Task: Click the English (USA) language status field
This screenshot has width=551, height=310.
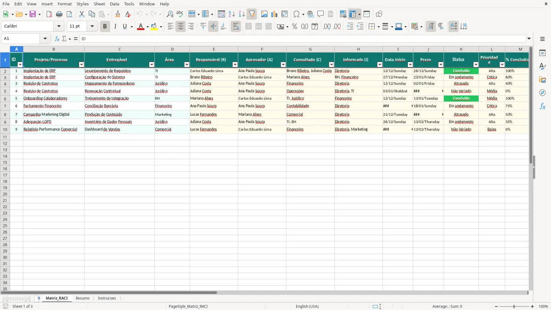Action: pyautogui.click(x=307, y=306)
